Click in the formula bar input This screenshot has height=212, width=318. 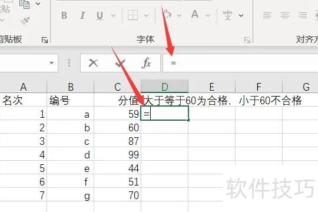tap(240, 63)
